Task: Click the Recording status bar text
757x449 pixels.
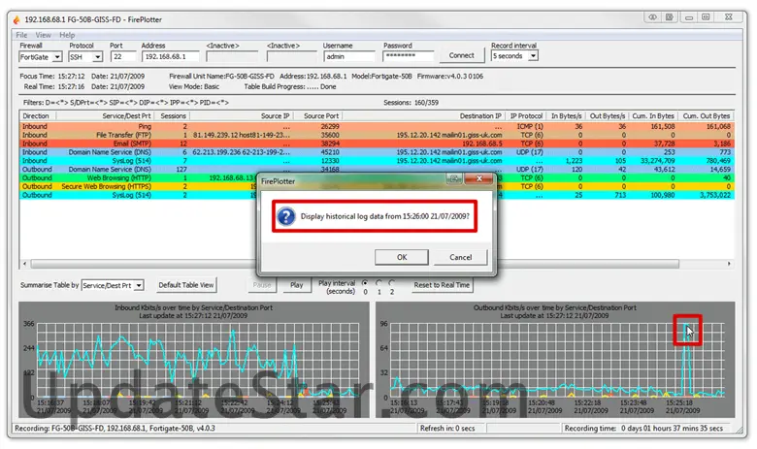Action: (115, 429)
